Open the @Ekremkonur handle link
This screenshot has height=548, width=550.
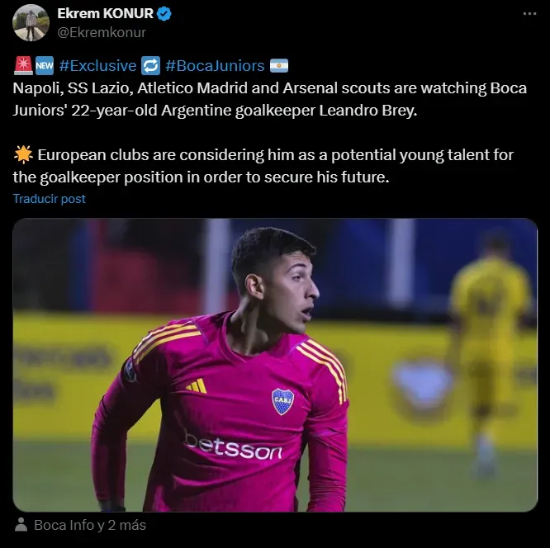(x=102, y=32)
